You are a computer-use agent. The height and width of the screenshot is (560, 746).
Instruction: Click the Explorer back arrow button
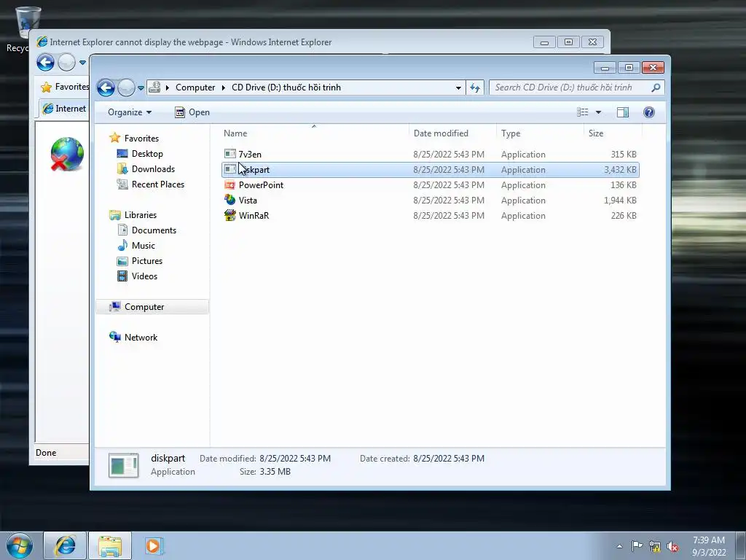coord(106,87)
